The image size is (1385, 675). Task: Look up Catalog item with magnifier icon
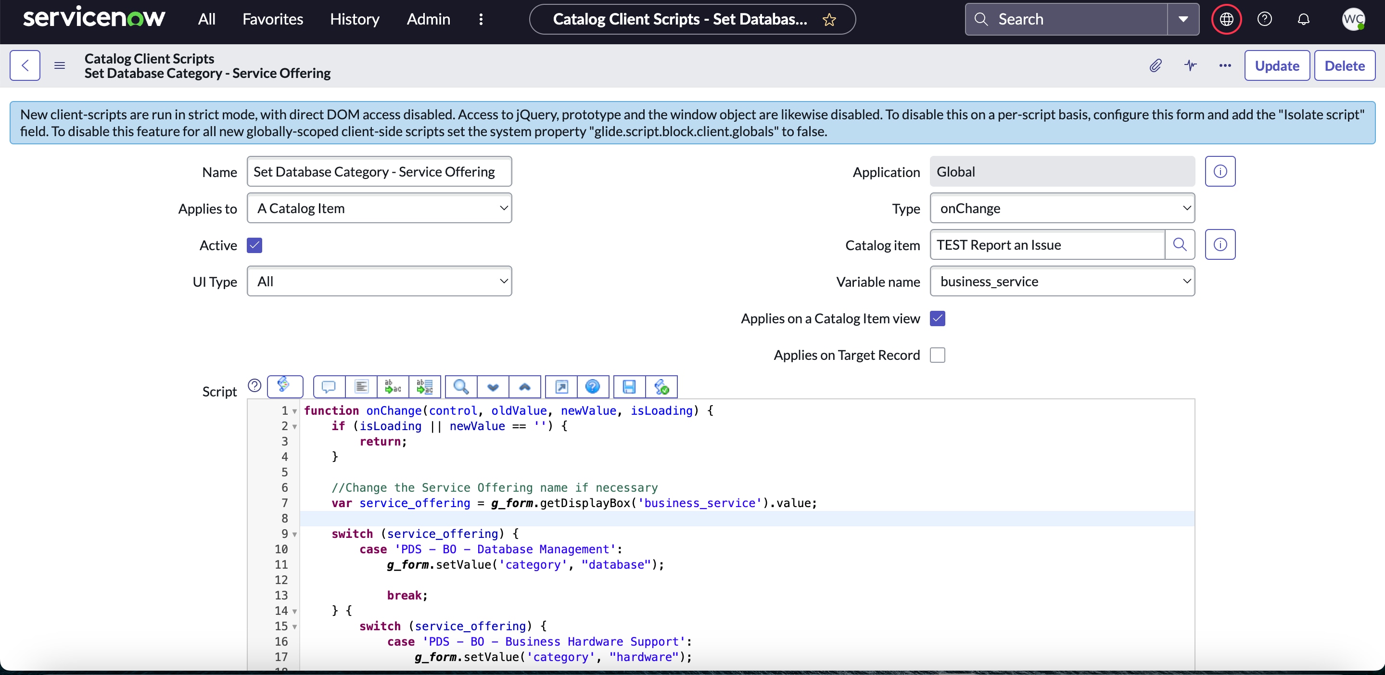(1180, 245)
